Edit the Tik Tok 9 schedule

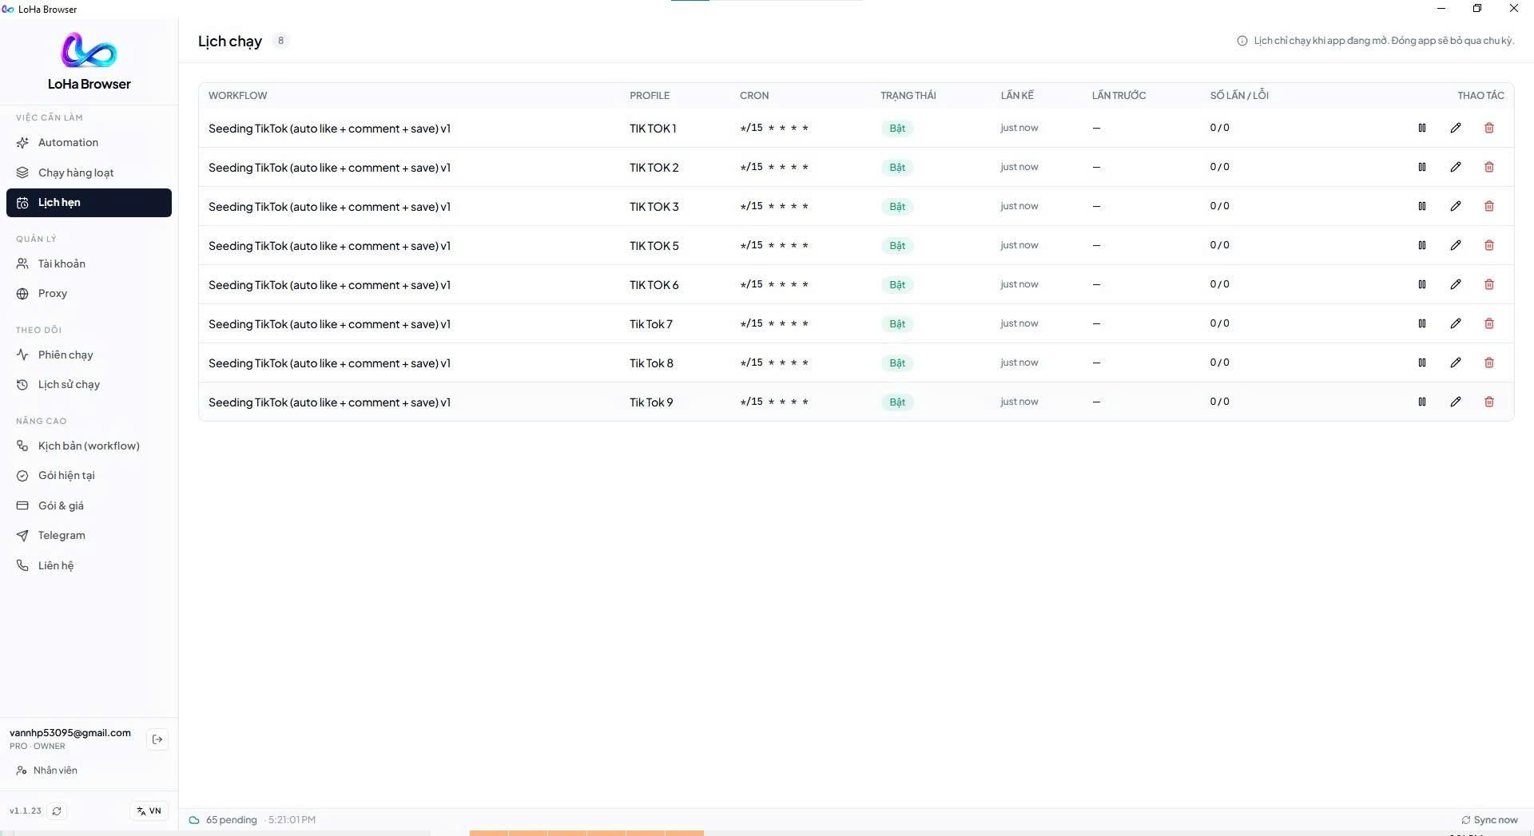(x=1456, y=402)
